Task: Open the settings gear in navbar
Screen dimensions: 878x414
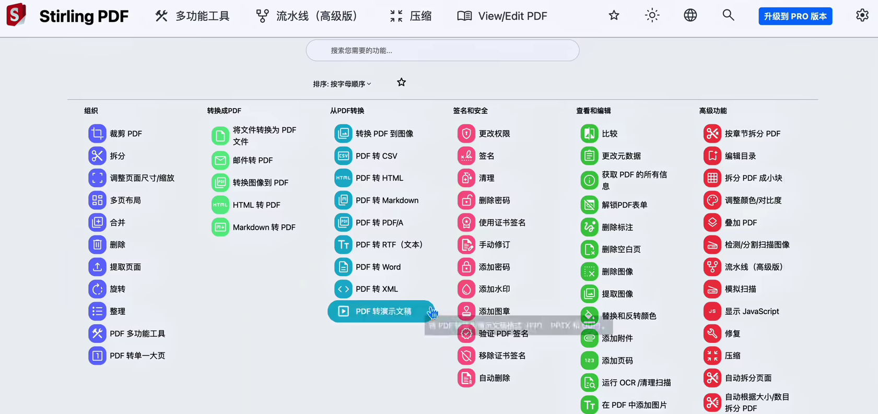Action: 862,16
